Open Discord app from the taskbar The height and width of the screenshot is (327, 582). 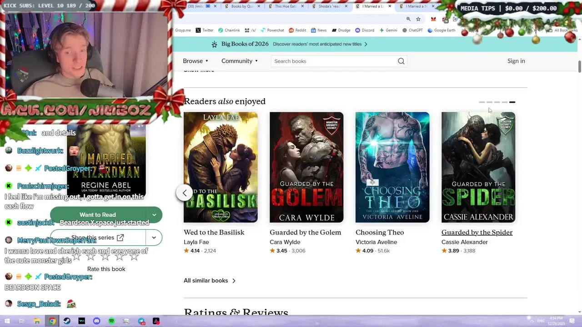point(96,321)
